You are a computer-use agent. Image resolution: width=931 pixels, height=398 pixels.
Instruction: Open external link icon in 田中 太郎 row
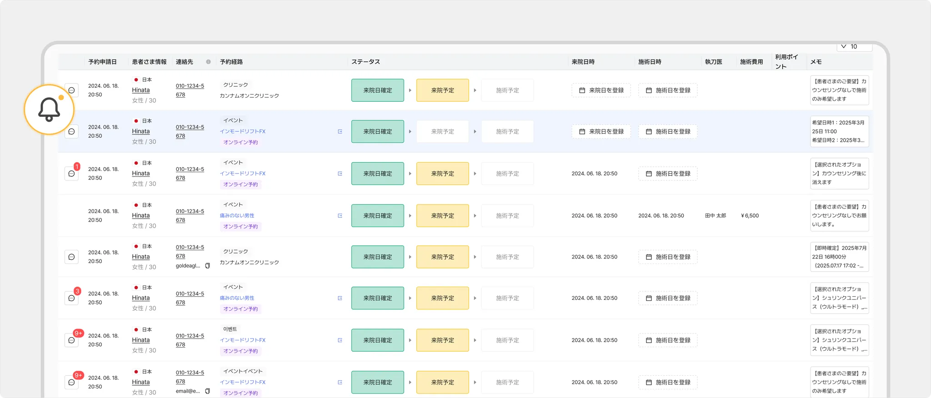340,216
